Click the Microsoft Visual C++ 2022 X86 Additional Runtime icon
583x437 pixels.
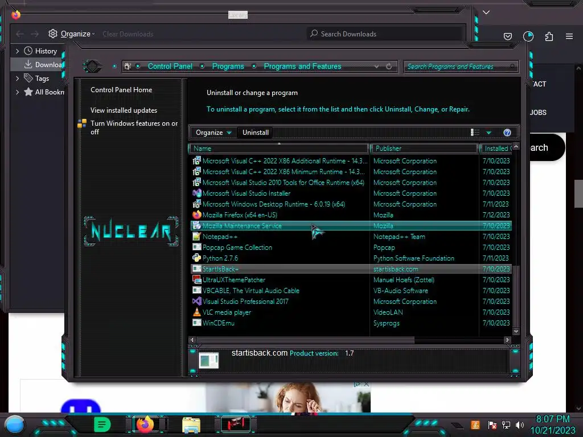pos(196,161)
